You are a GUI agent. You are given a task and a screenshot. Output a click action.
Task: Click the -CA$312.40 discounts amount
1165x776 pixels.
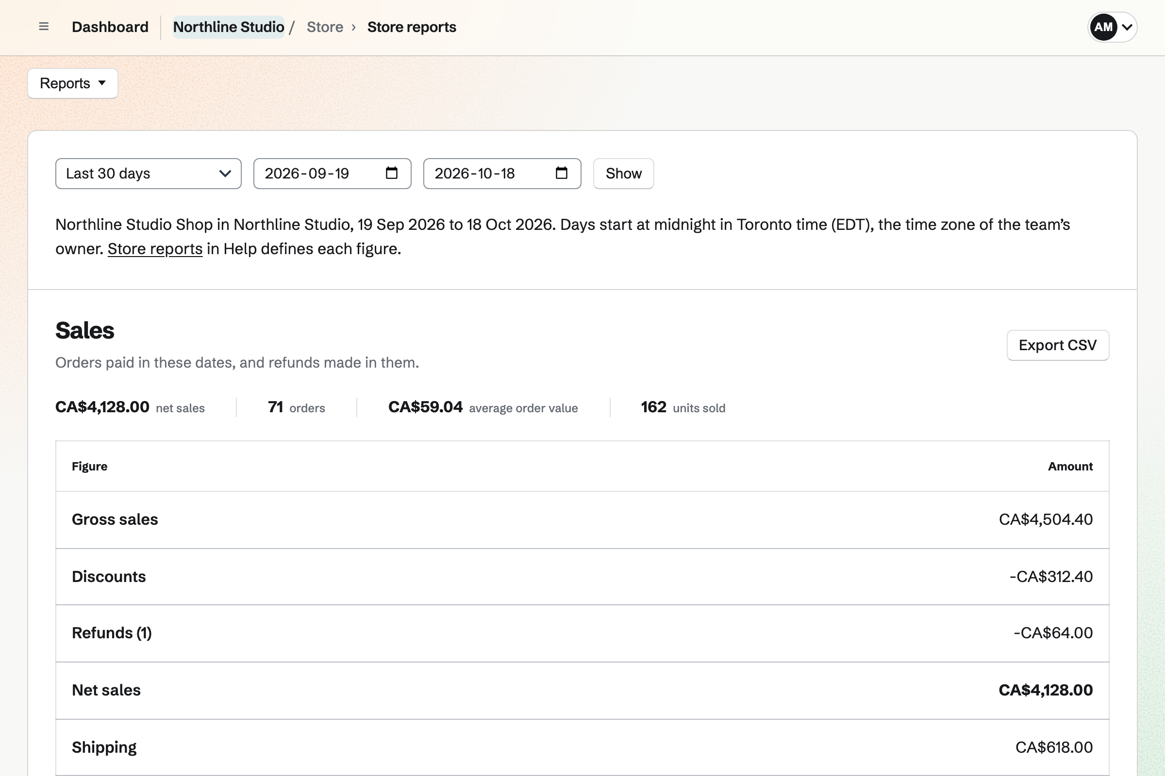[x=1051, y=576]
